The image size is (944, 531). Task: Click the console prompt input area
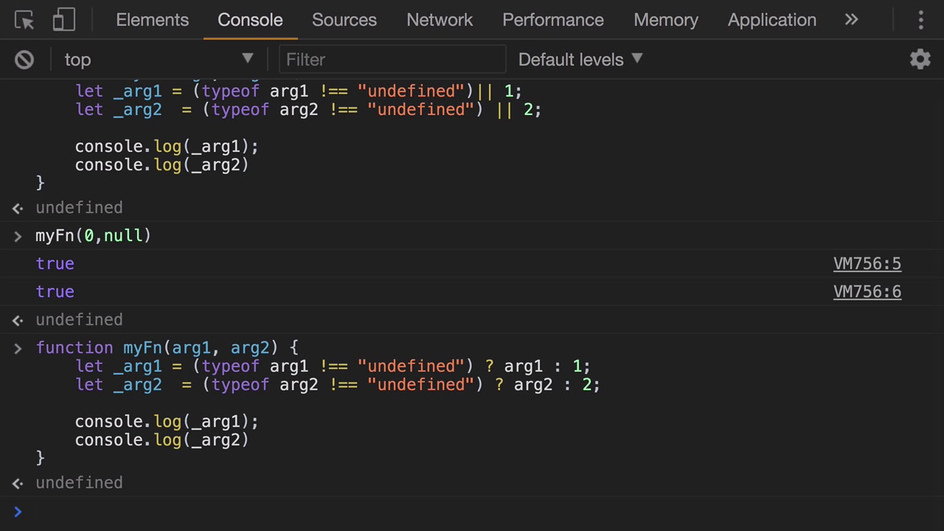487,511
